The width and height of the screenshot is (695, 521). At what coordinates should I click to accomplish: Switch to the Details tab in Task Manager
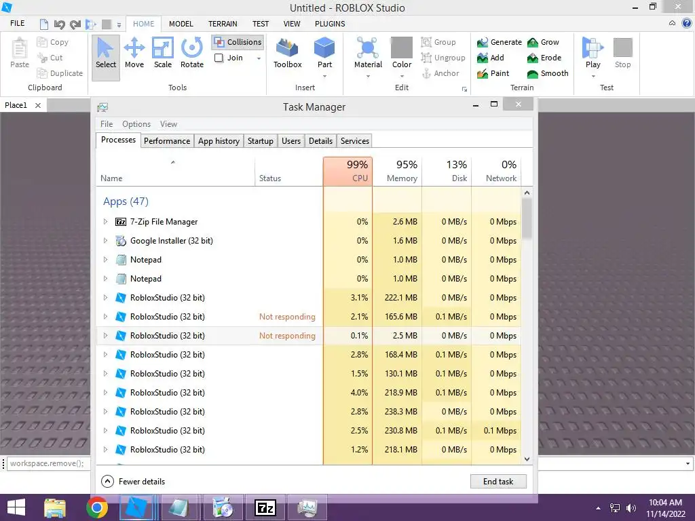click(x=320, y=141)
